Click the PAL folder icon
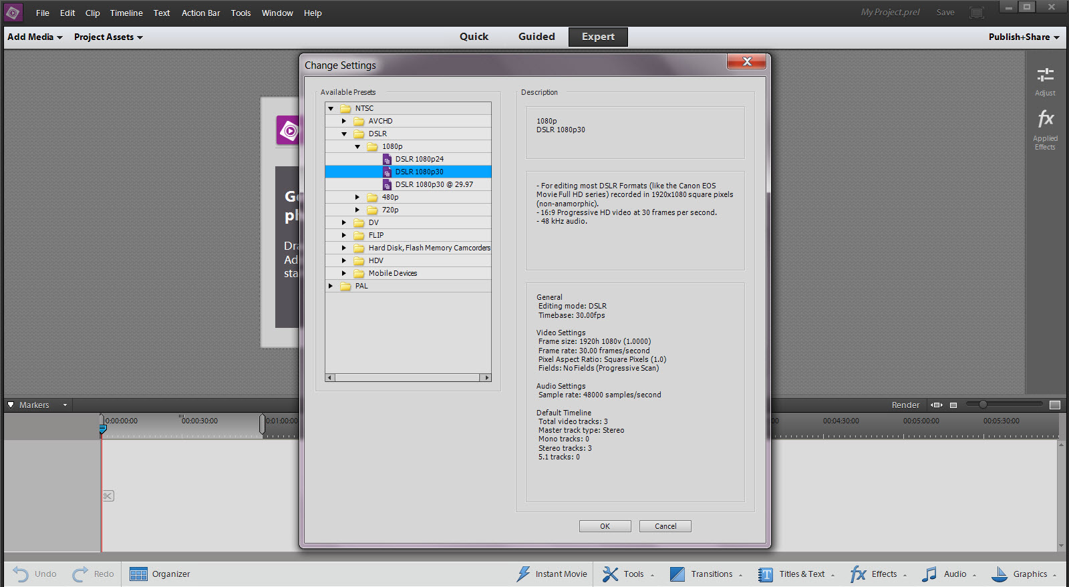 tap(345, 286)
